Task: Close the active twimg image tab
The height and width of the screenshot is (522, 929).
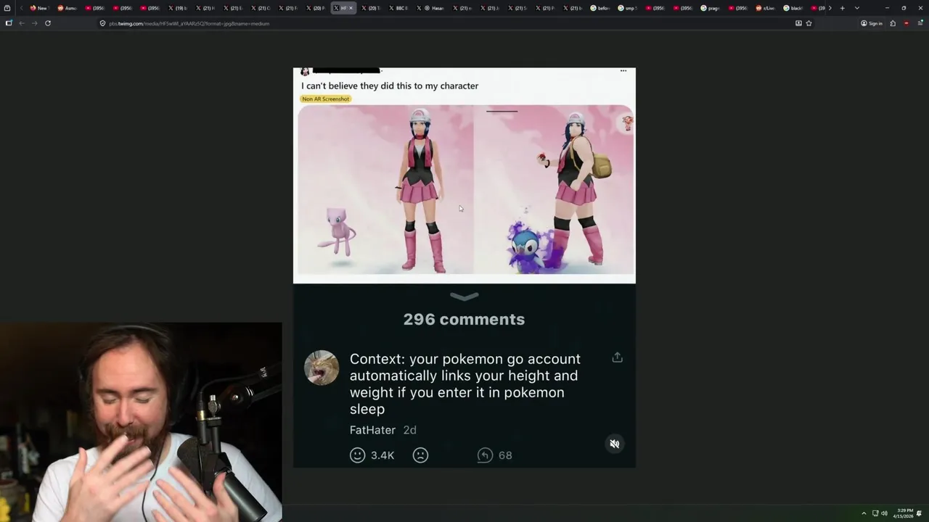Action: pyautogui.click(x=351, y=8)
